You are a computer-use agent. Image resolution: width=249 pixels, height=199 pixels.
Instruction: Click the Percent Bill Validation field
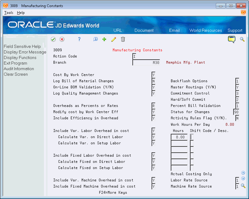(237, 106)
